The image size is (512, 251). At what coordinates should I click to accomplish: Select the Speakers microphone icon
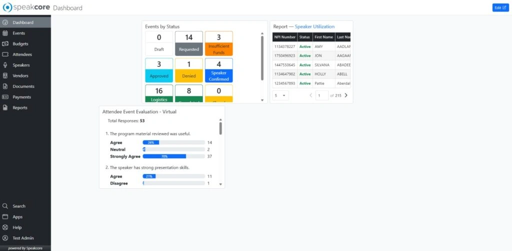point(5,65)
